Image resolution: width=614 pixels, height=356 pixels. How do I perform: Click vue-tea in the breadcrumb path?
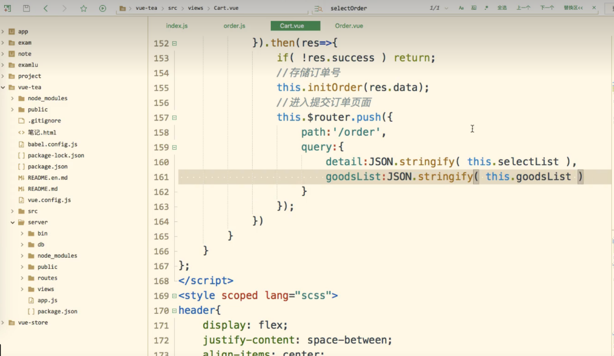[x=146, y=8]
